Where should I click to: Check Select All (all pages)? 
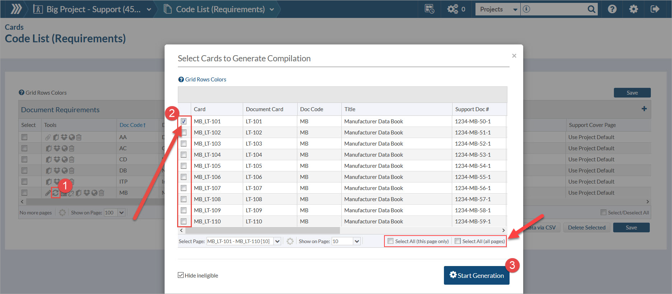coord(458,241)
